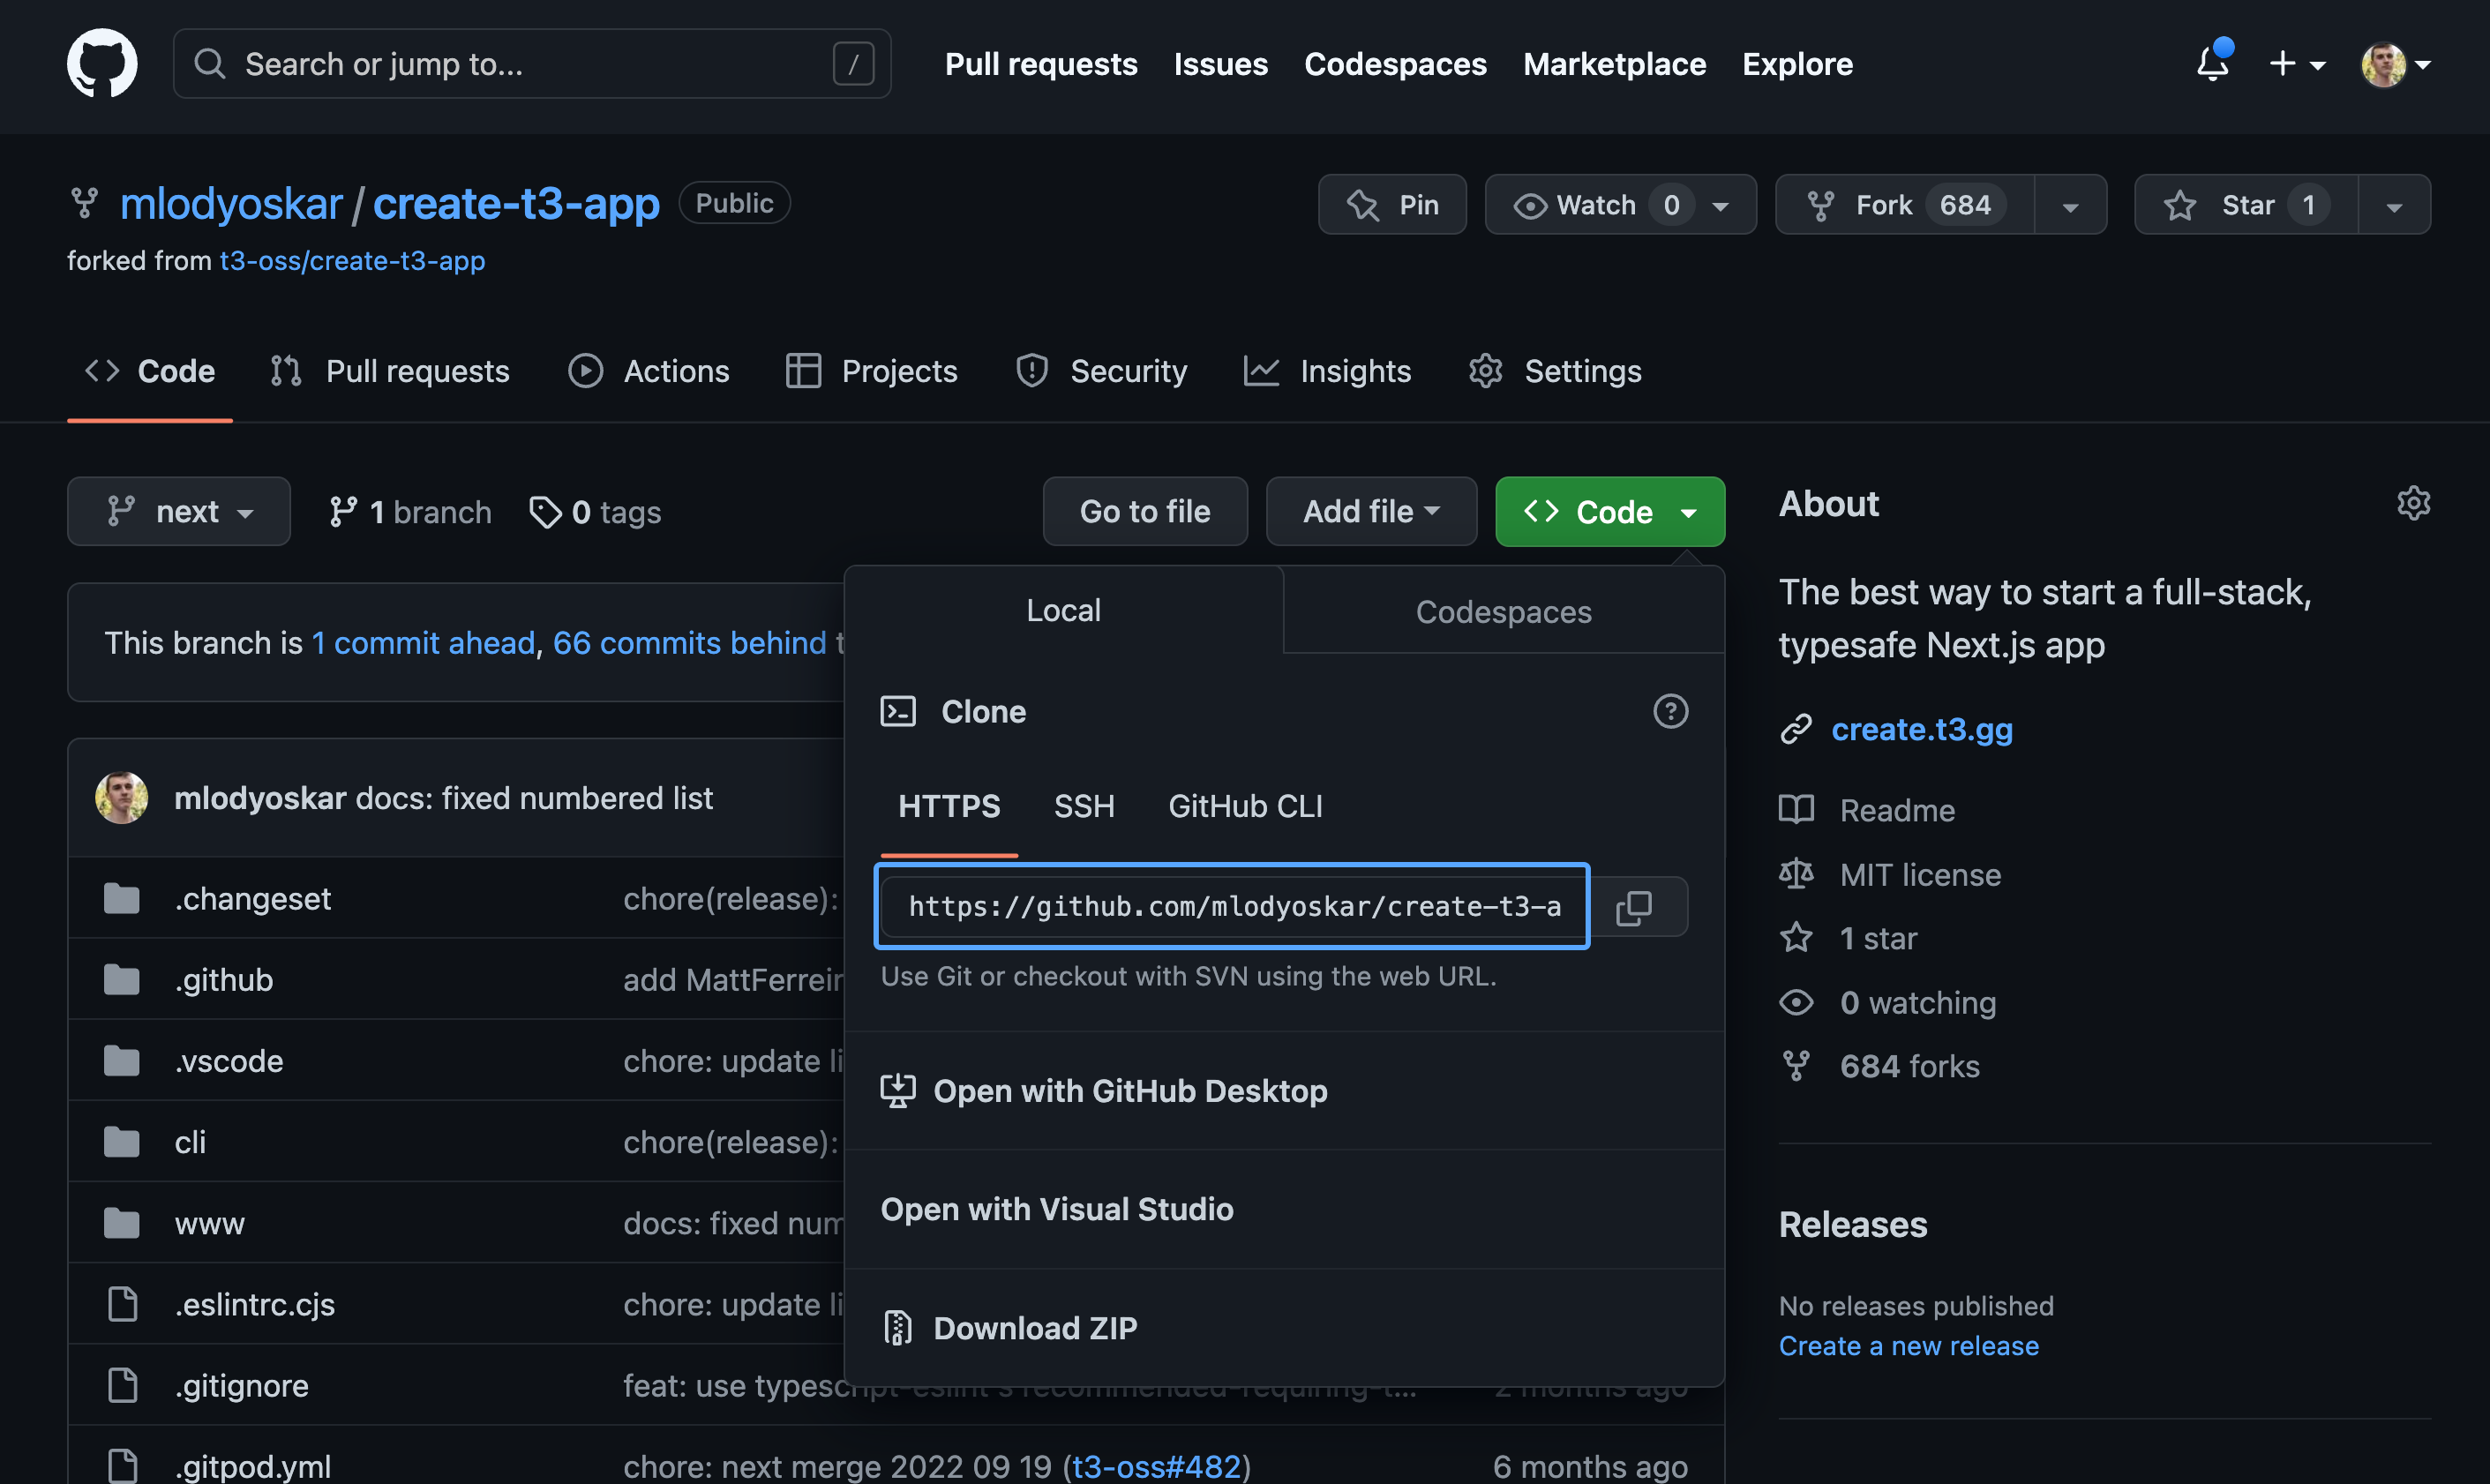Image resolution: width=2490 pixels, height=1484 pixels.
Task: Open the docs: fixed numbered list commit
Action: 534,798
